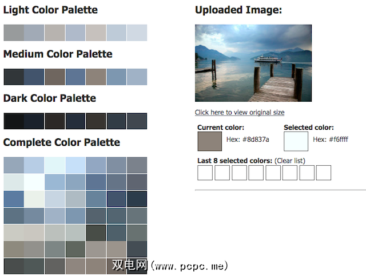Pick fourth swatch in Light Color Palette
Screen dimensions: 366x279
75,33
